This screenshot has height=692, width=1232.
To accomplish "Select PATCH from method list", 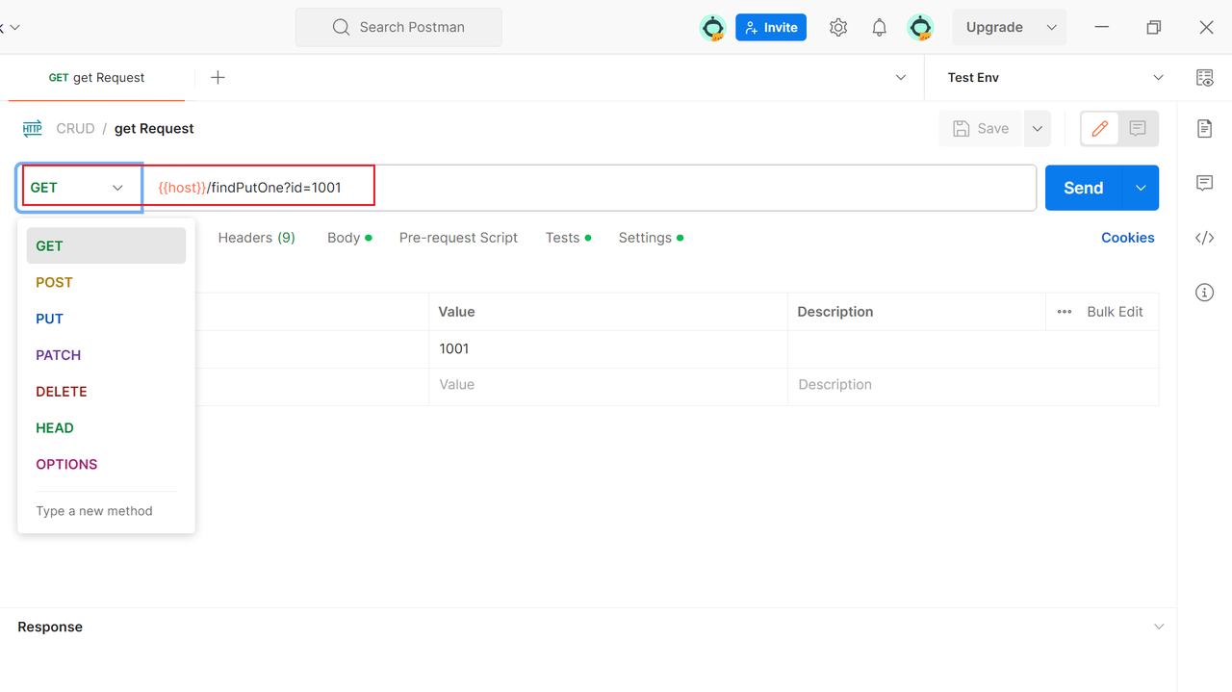I will point(106,355).
